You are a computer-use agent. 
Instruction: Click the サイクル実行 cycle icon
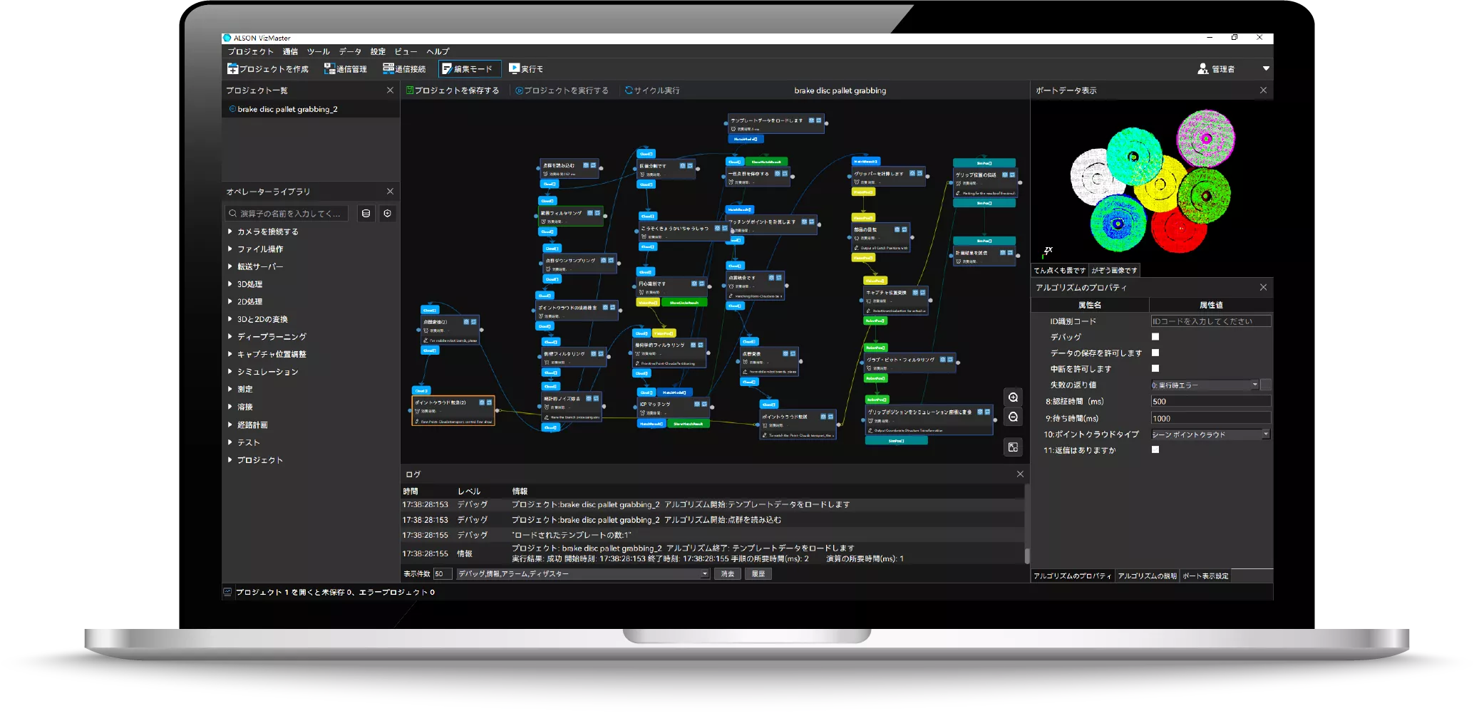pos(629,90)
